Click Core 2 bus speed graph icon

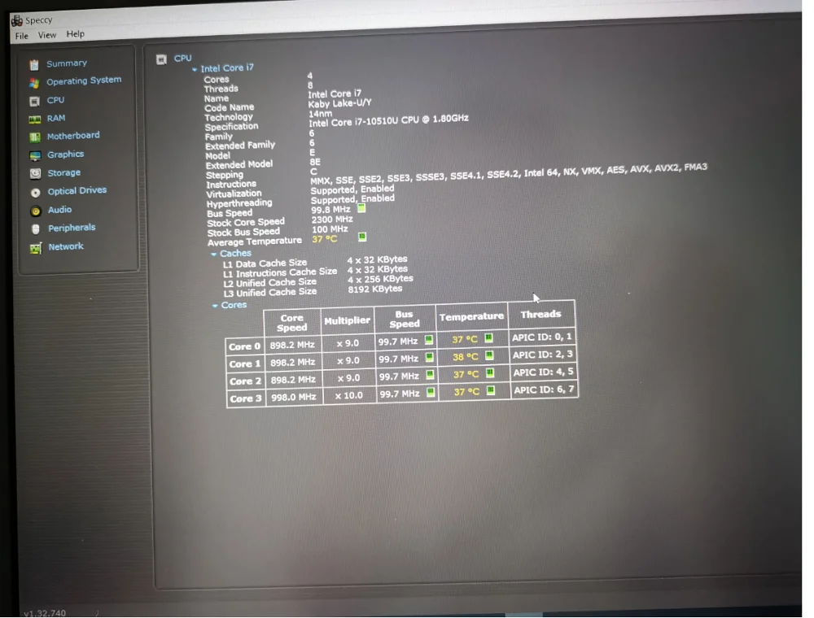[430, 375]
